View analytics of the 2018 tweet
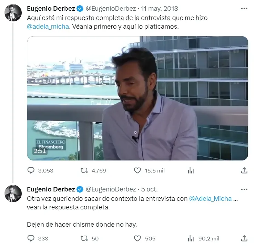The height and width of the screenshot is (247, 254). point(191,170)
